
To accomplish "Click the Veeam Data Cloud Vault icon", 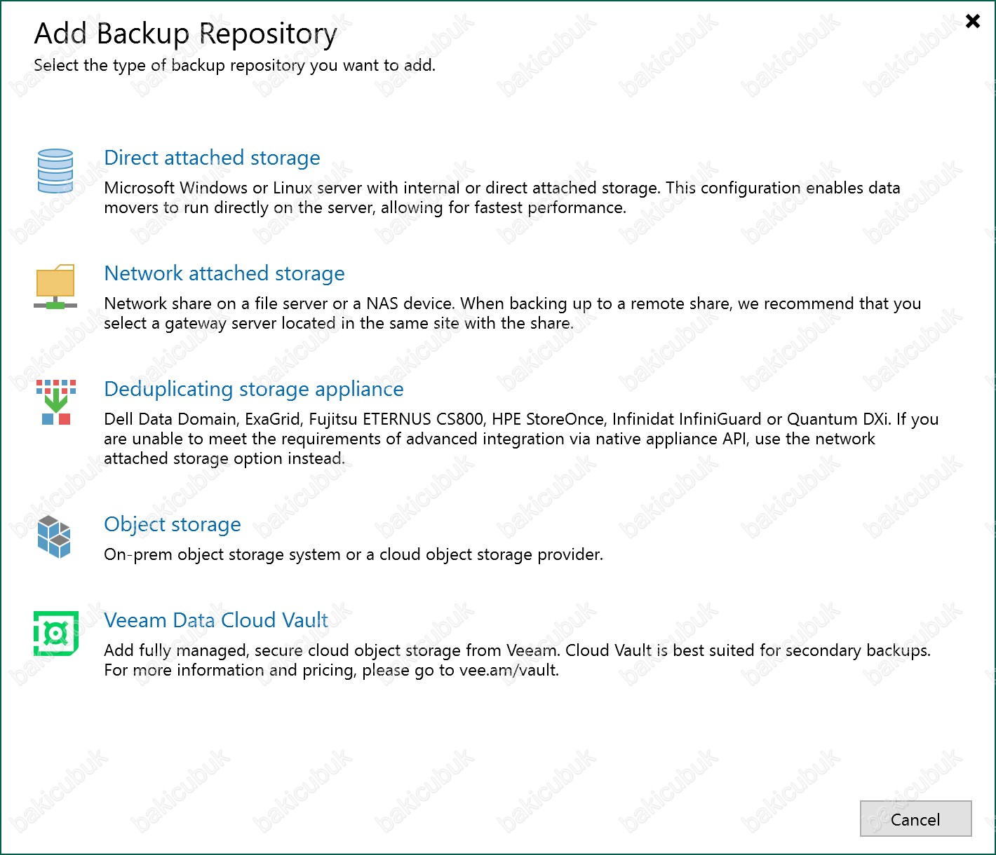I will (55, 633).
